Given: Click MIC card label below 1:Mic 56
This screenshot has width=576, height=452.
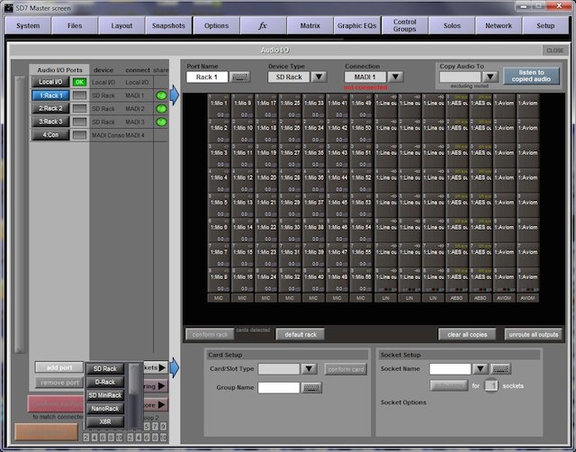Looking at the screenshot, I should coord(361,298).
